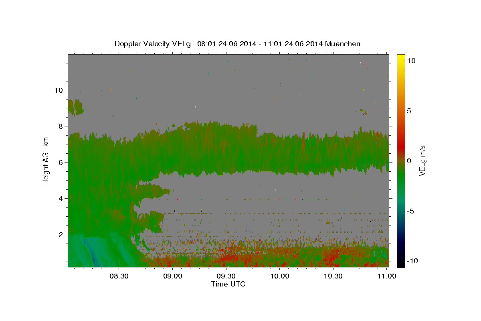Click the 'VELg m/s' colorbar title
Viewport: 481px width, 321px height.
[422, 160]
